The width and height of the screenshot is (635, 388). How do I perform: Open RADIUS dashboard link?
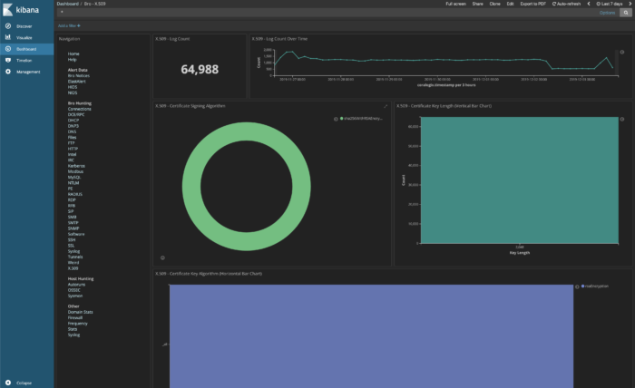tap(75, 194)
